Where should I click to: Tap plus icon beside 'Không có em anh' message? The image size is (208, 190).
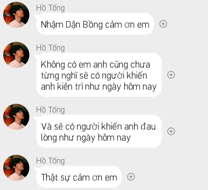point(171,75)
